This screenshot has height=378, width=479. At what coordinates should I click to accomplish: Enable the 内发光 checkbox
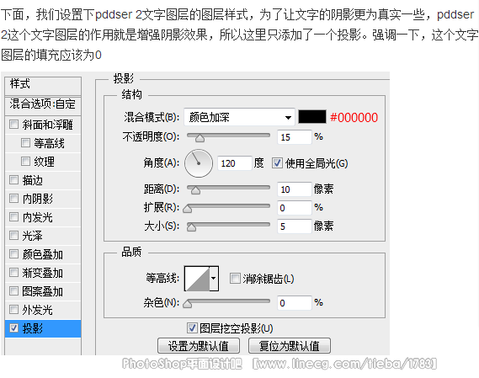13,217
